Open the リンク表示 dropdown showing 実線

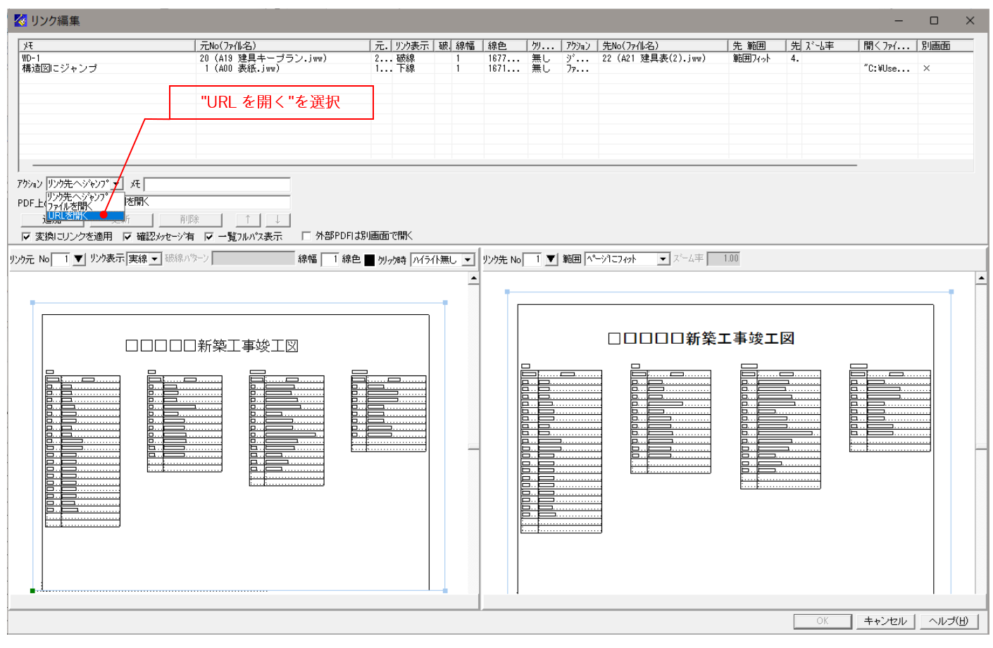point(154,259)
